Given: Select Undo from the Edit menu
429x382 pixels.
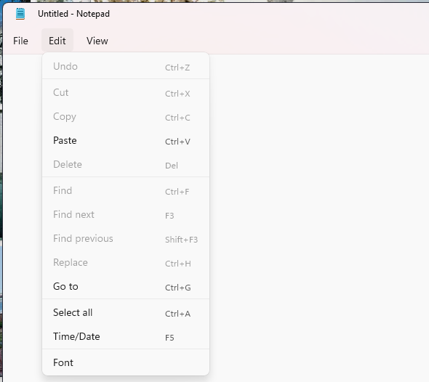Looking at the screenshot, I should [x=126, y=66].
